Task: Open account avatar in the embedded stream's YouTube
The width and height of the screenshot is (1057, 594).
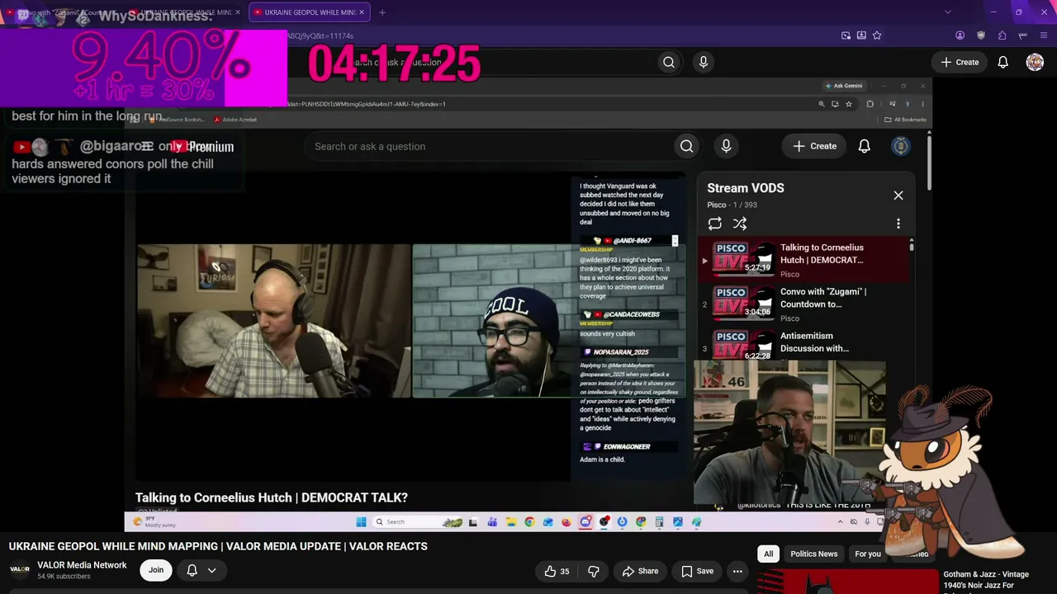Action: point(901,146)
